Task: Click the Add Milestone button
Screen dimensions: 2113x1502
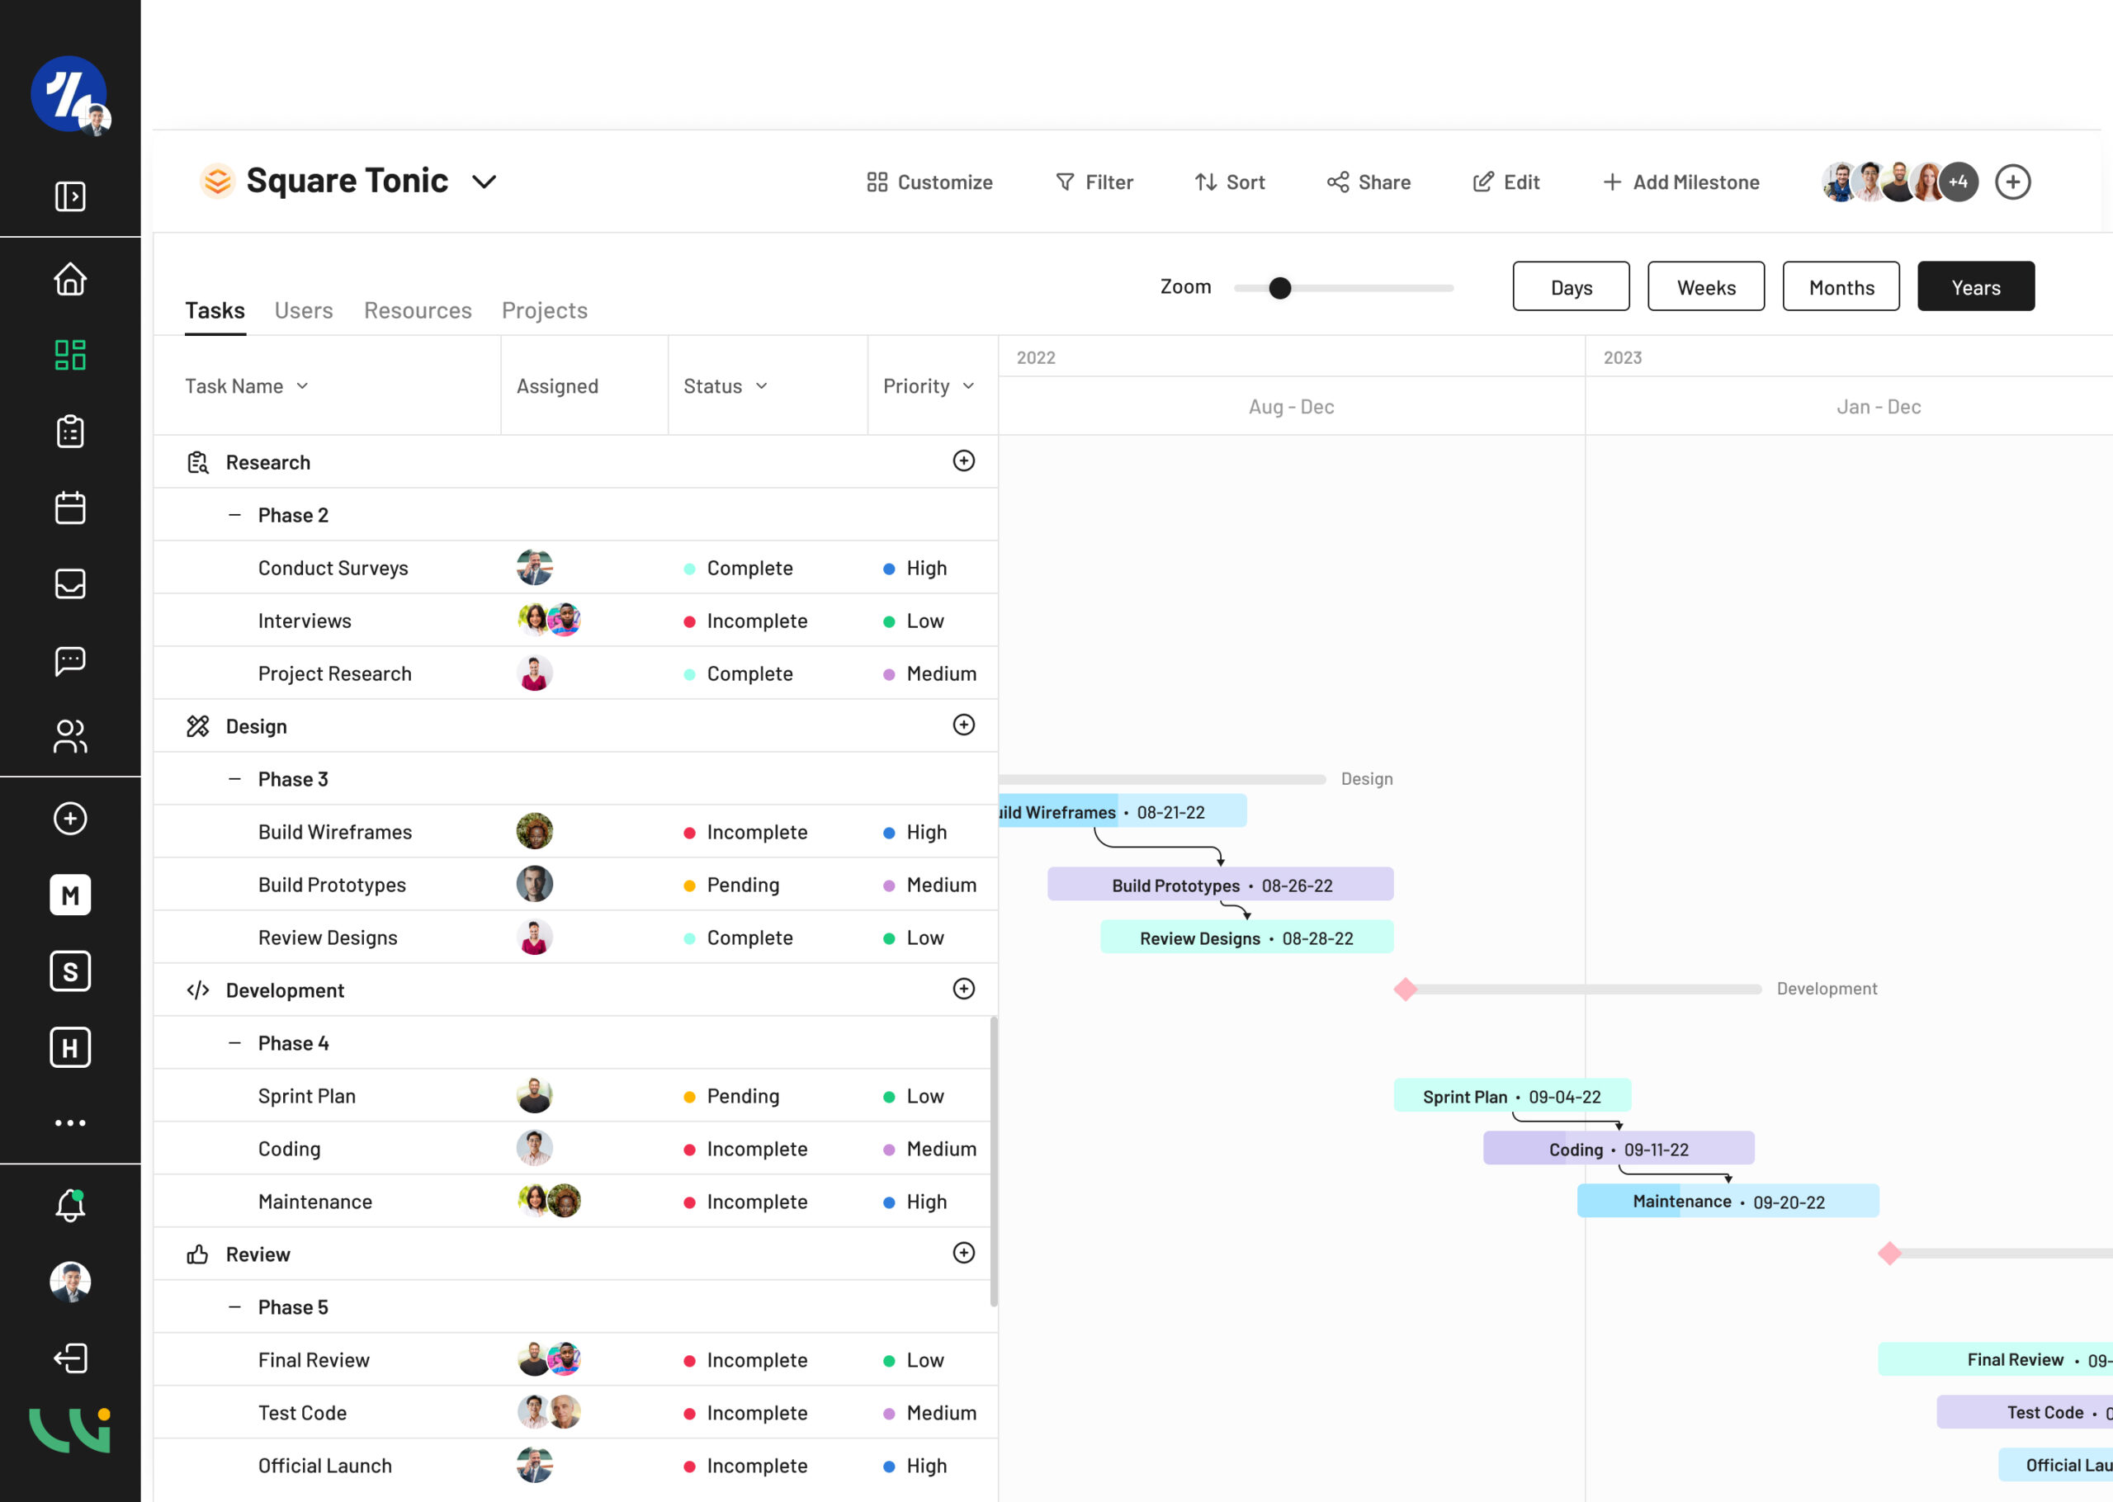Action: (x=1680, y=182)
